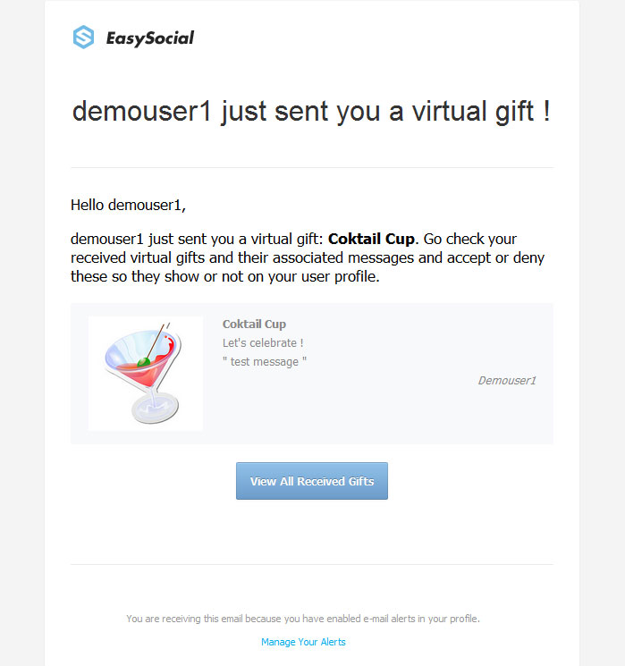Click the Demouser1 sender signature
625x666 pixels.
(507, 380)
